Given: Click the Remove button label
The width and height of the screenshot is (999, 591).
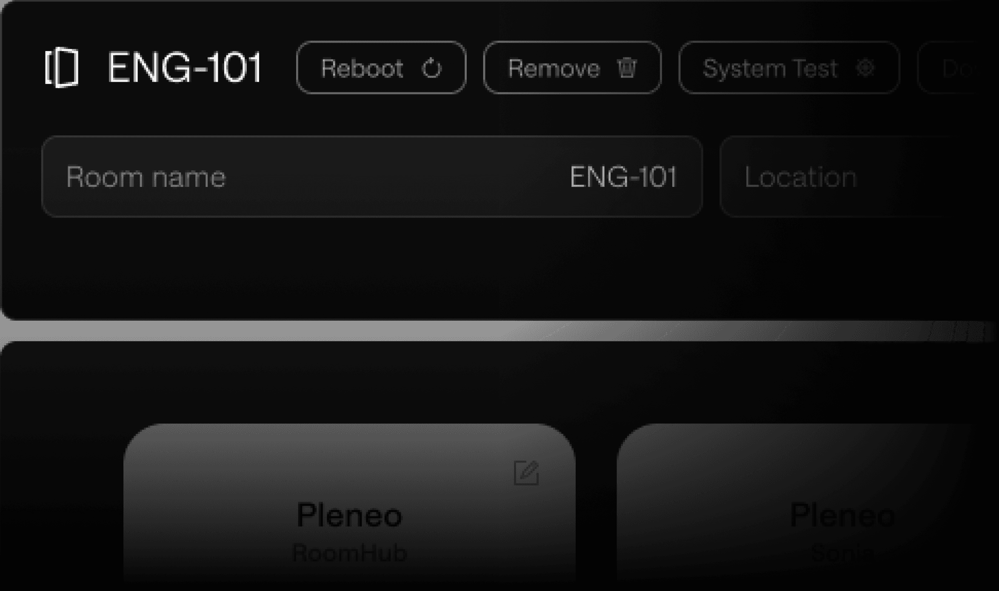Looking at the screenshot, I should point(554,68).
